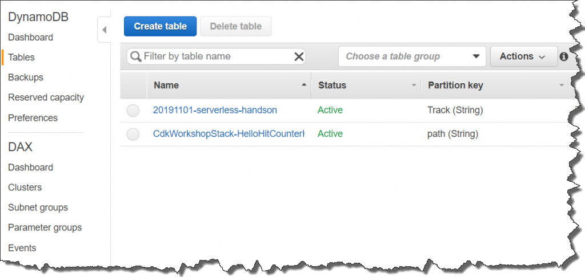
Task: Open Tables in the sidebar
Action: pos(21,58)
